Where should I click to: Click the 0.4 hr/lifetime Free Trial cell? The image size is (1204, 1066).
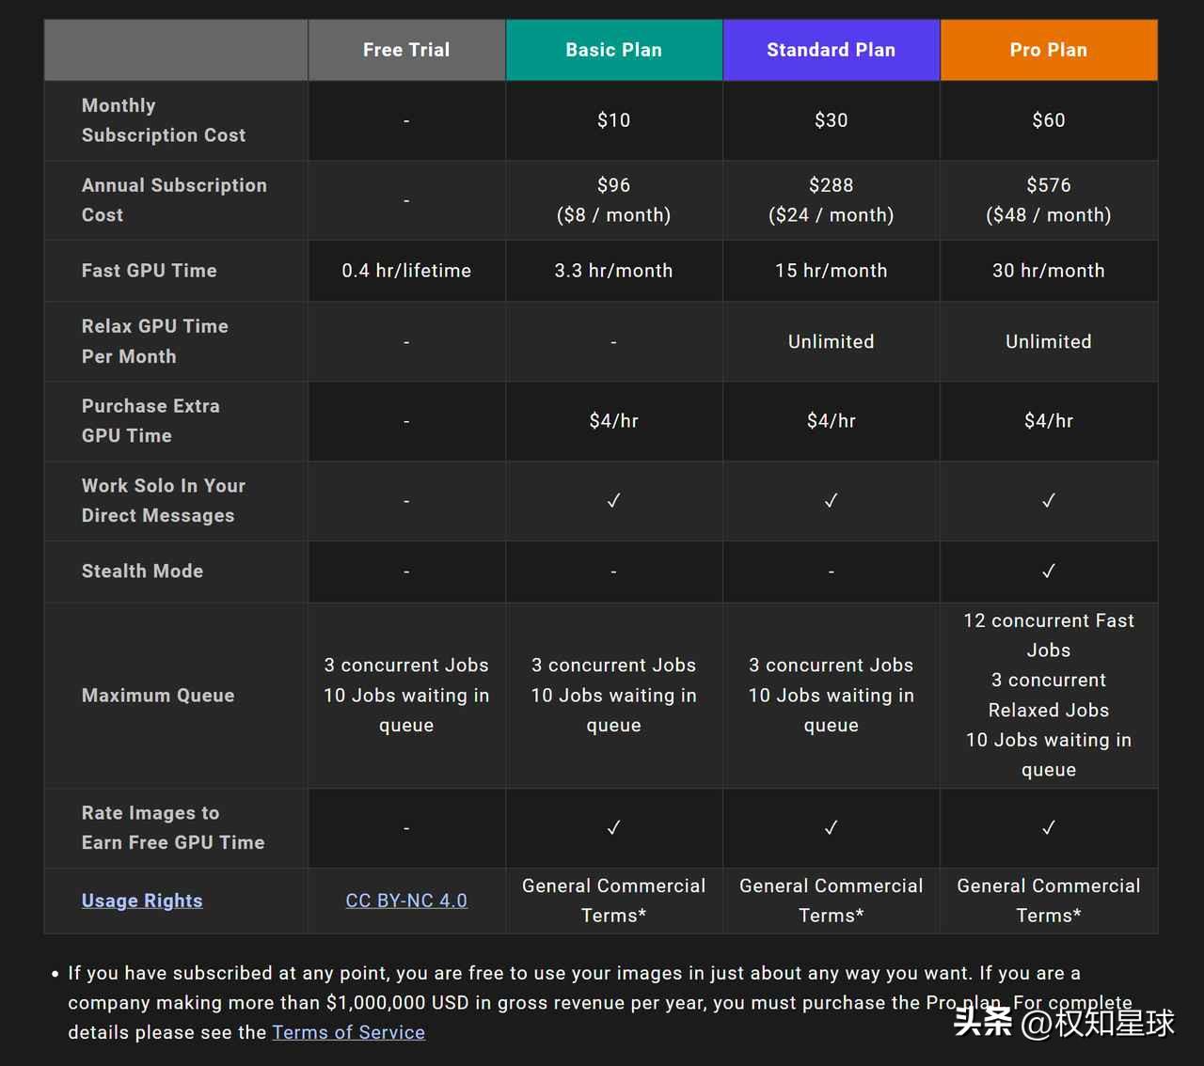406,271
